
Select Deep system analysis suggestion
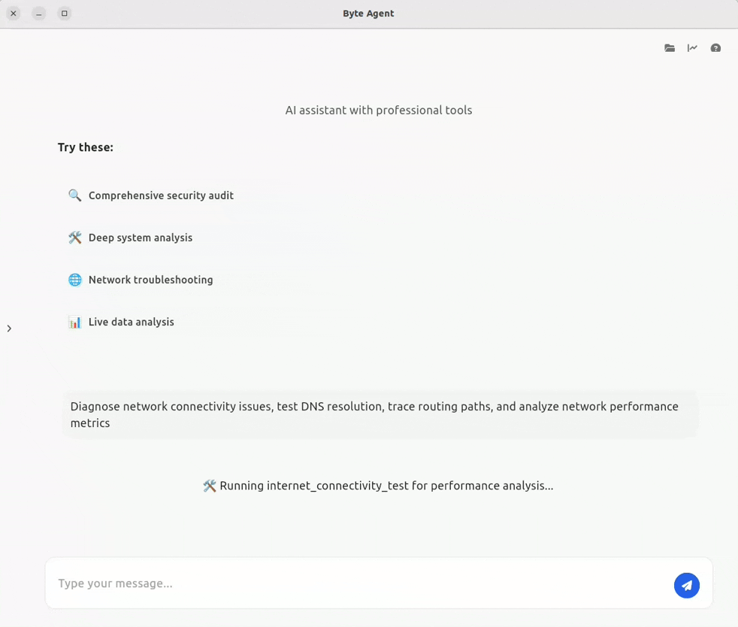click(x=130, y=238)
